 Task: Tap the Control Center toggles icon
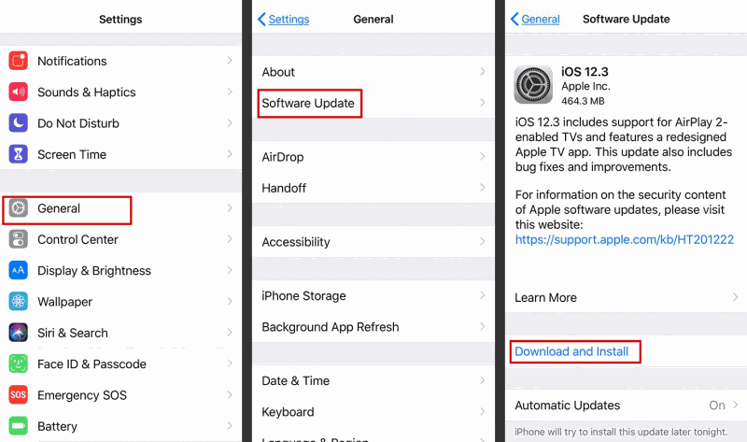click(x=19, y=239)
